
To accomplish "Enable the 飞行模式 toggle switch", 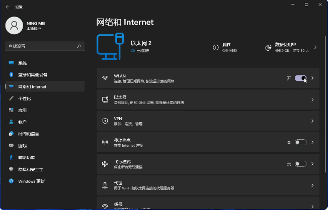I will tap(300, 164).
